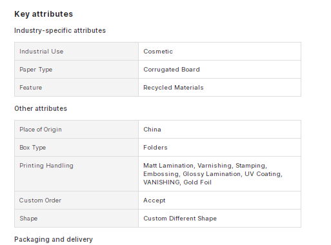This screenshot has height=245, width=331.
Task: Select the Cosmetic value cell
Action: [x=219, y=52]
